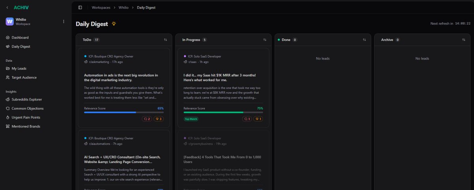Click the orange 3 pain points badge
This screenshot has width=474, height=190.
click(158, 119)
